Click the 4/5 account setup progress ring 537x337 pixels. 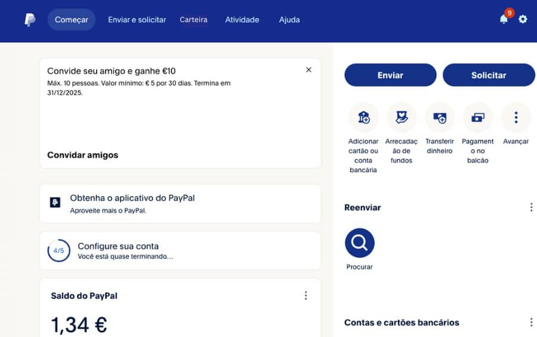[x=58, y=251]
